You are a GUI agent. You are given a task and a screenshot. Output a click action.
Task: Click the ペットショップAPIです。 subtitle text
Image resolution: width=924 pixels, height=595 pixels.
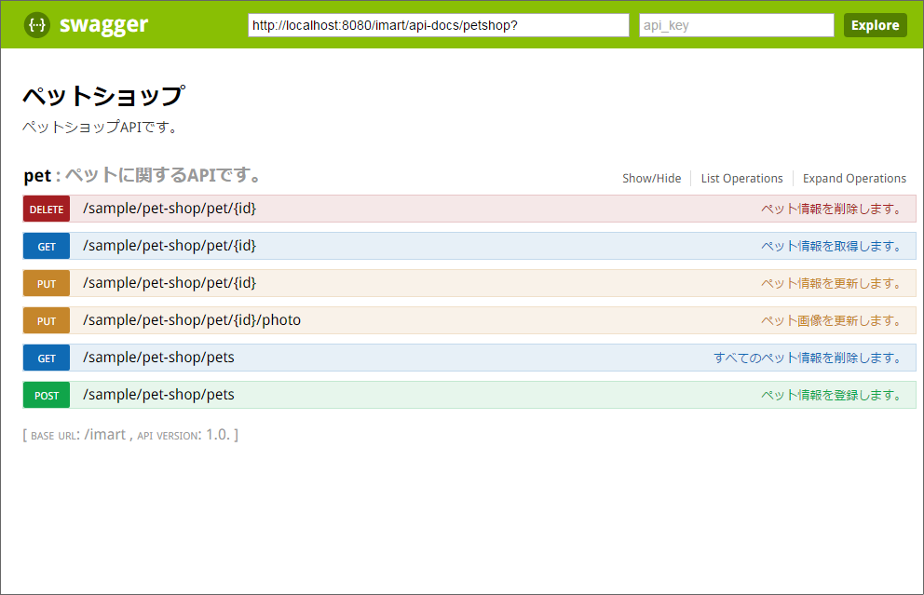click(x=101, y=127)
